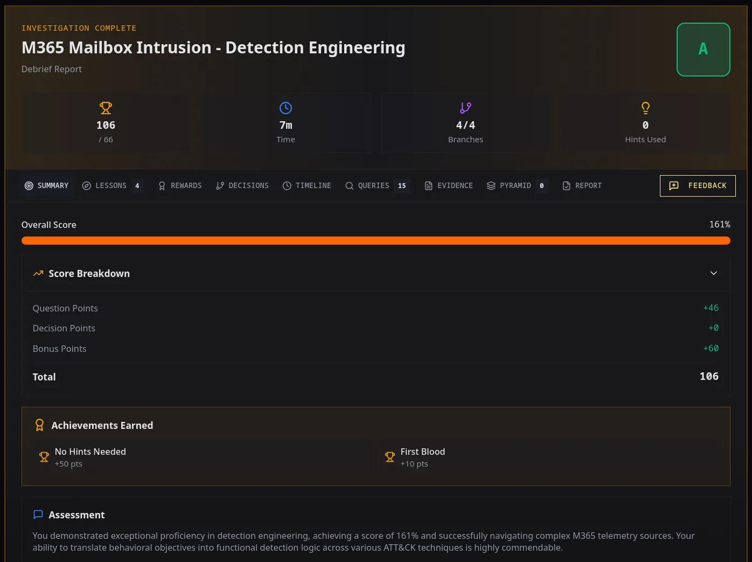Click the Achievements Earned ribbon icon
Image resolution: width=752 pixels, height=562 pixels.
tap(39, 425)
